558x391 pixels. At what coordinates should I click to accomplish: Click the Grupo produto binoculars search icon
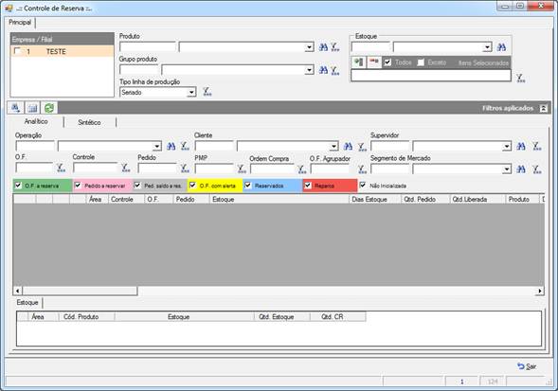pyautogui.click(x=323, y=70)
